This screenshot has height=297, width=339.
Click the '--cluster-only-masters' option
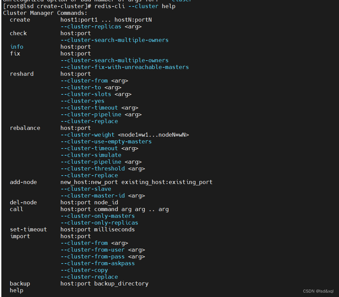pos(97,216)
